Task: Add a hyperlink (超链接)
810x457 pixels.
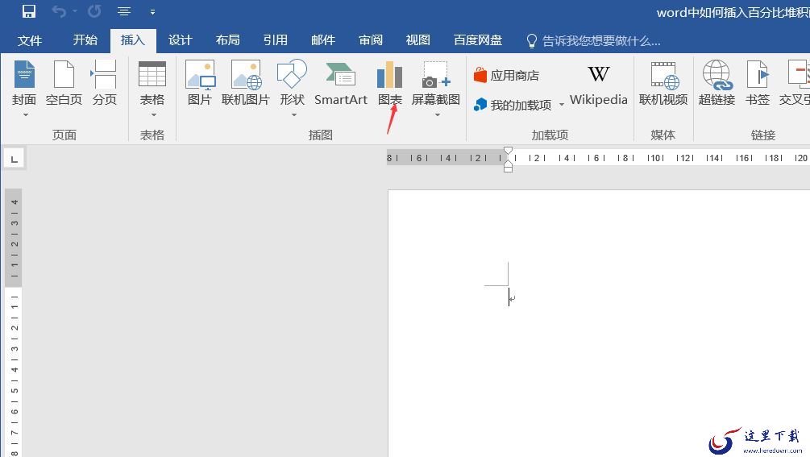Action: [716, 84]
